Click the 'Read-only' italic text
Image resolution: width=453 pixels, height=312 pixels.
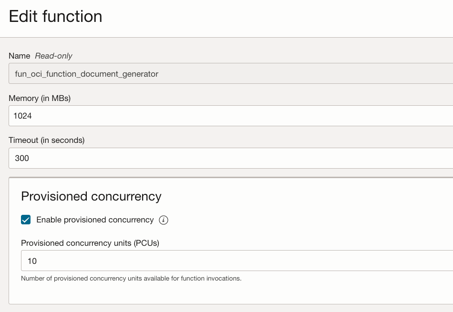tap(53, 56)
